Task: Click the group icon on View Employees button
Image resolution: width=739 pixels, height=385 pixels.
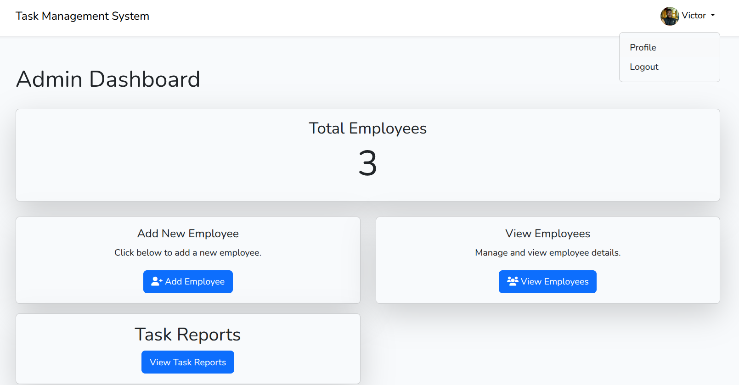Action: click(x=513, y=281)
